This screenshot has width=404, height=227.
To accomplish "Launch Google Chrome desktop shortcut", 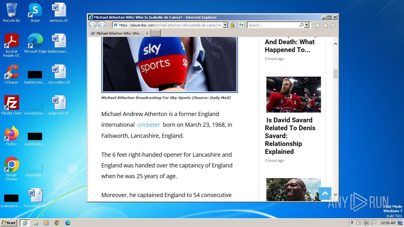I will (x=11, y=169).
